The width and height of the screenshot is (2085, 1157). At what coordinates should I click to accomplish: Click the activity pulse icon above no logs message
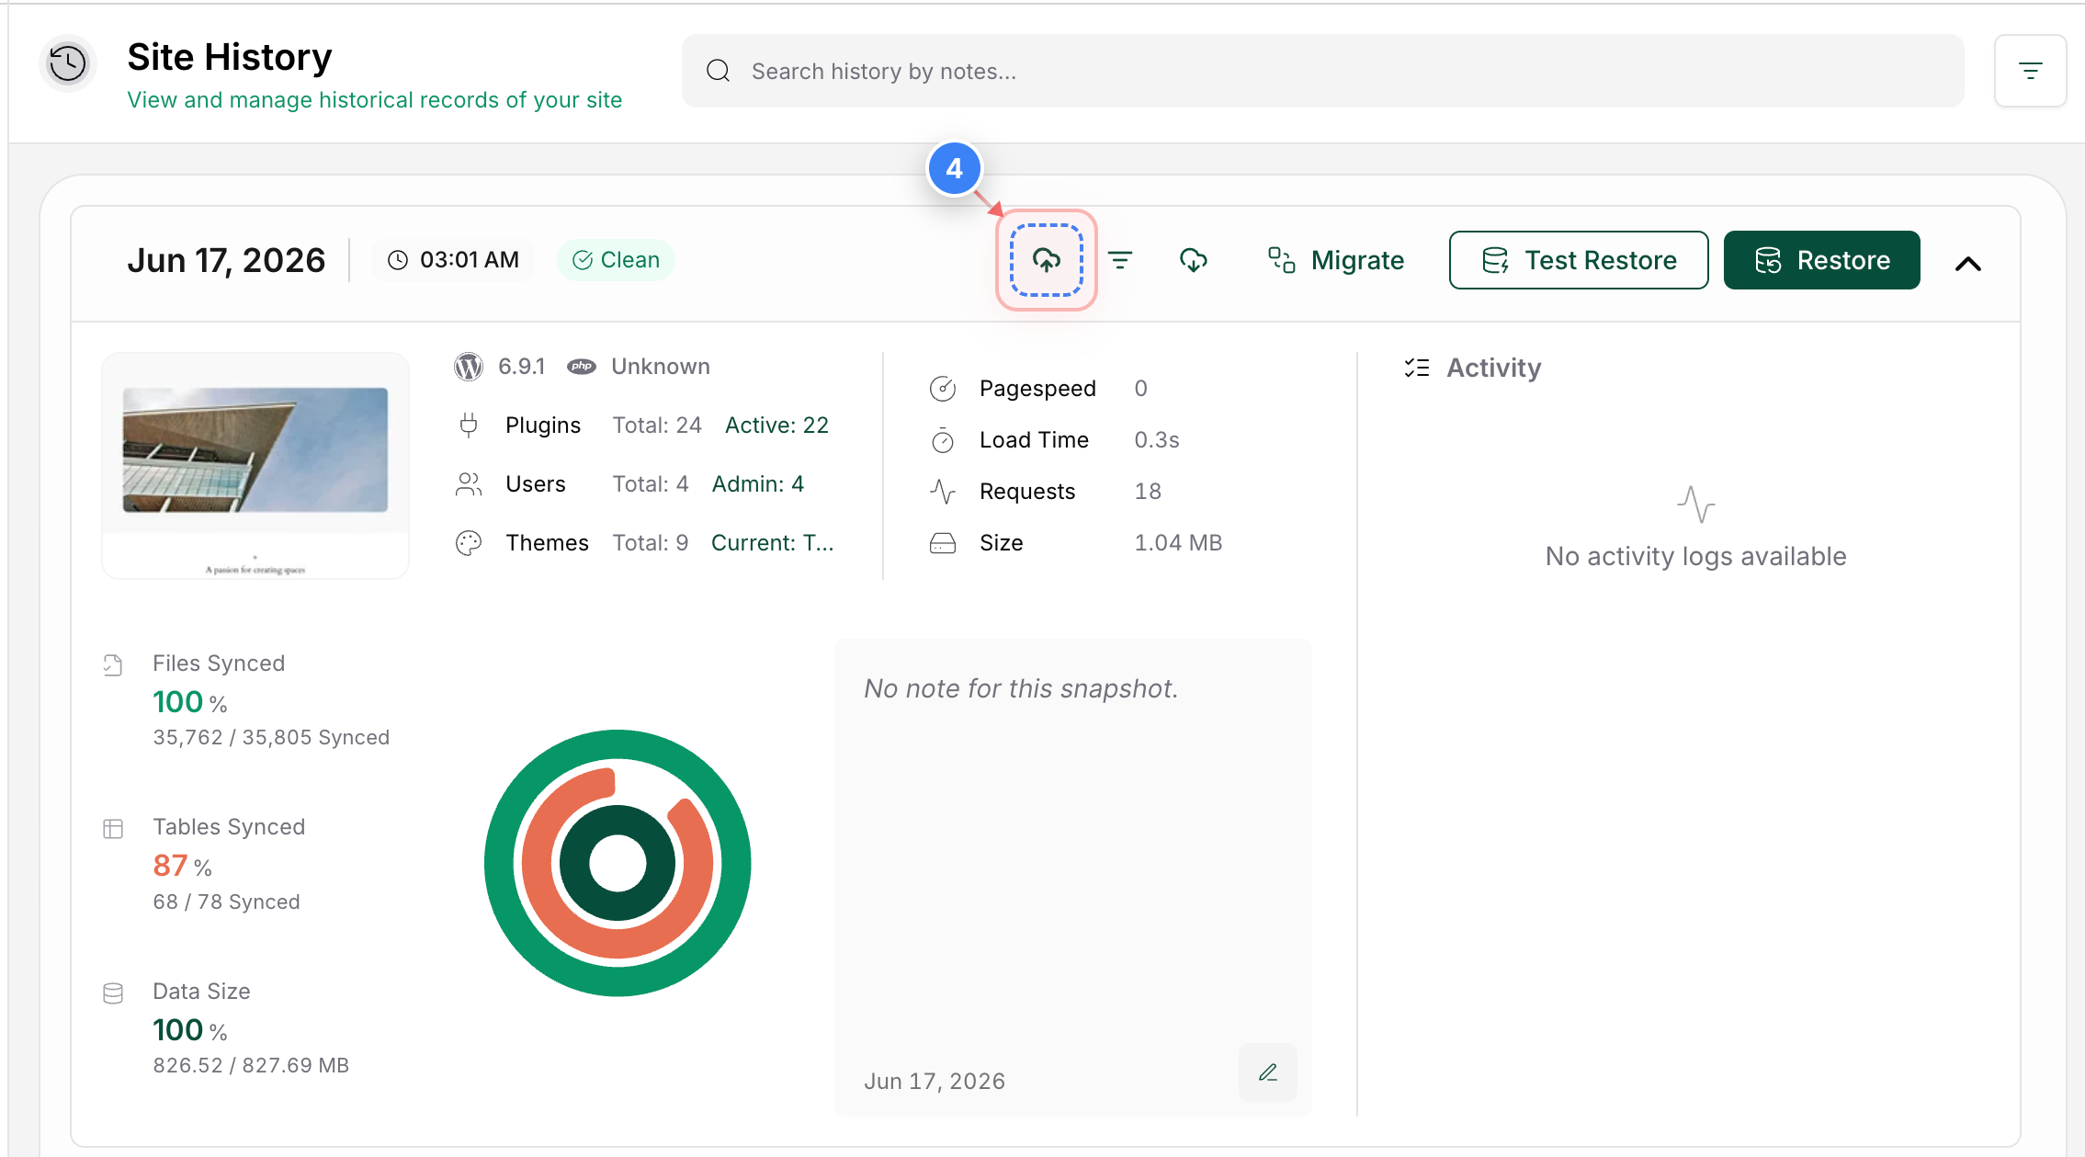point(1695,504)
